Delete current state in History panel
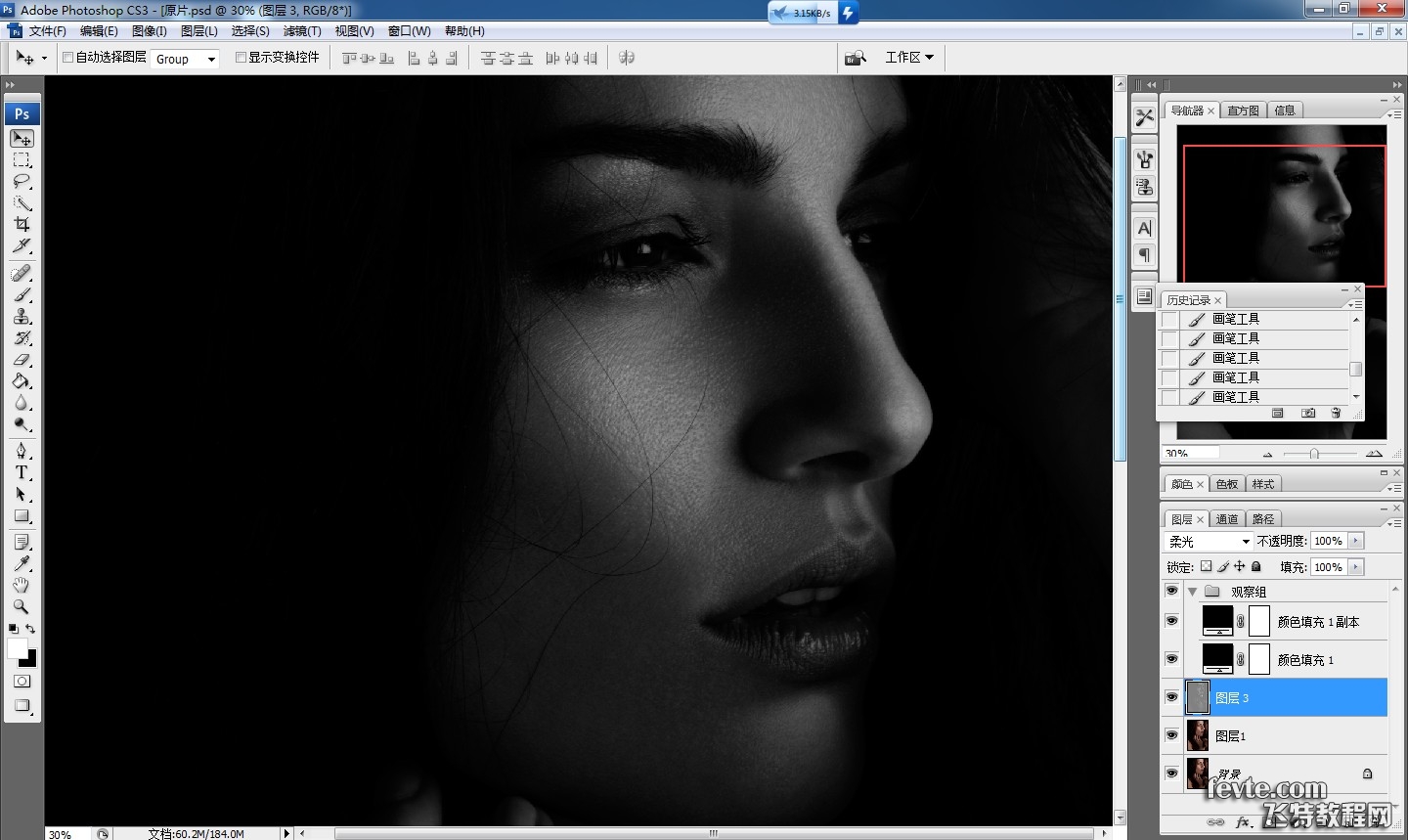The width and height of the screenshot is (1408, 840). pyautogui.click(x=1336, y=414)
